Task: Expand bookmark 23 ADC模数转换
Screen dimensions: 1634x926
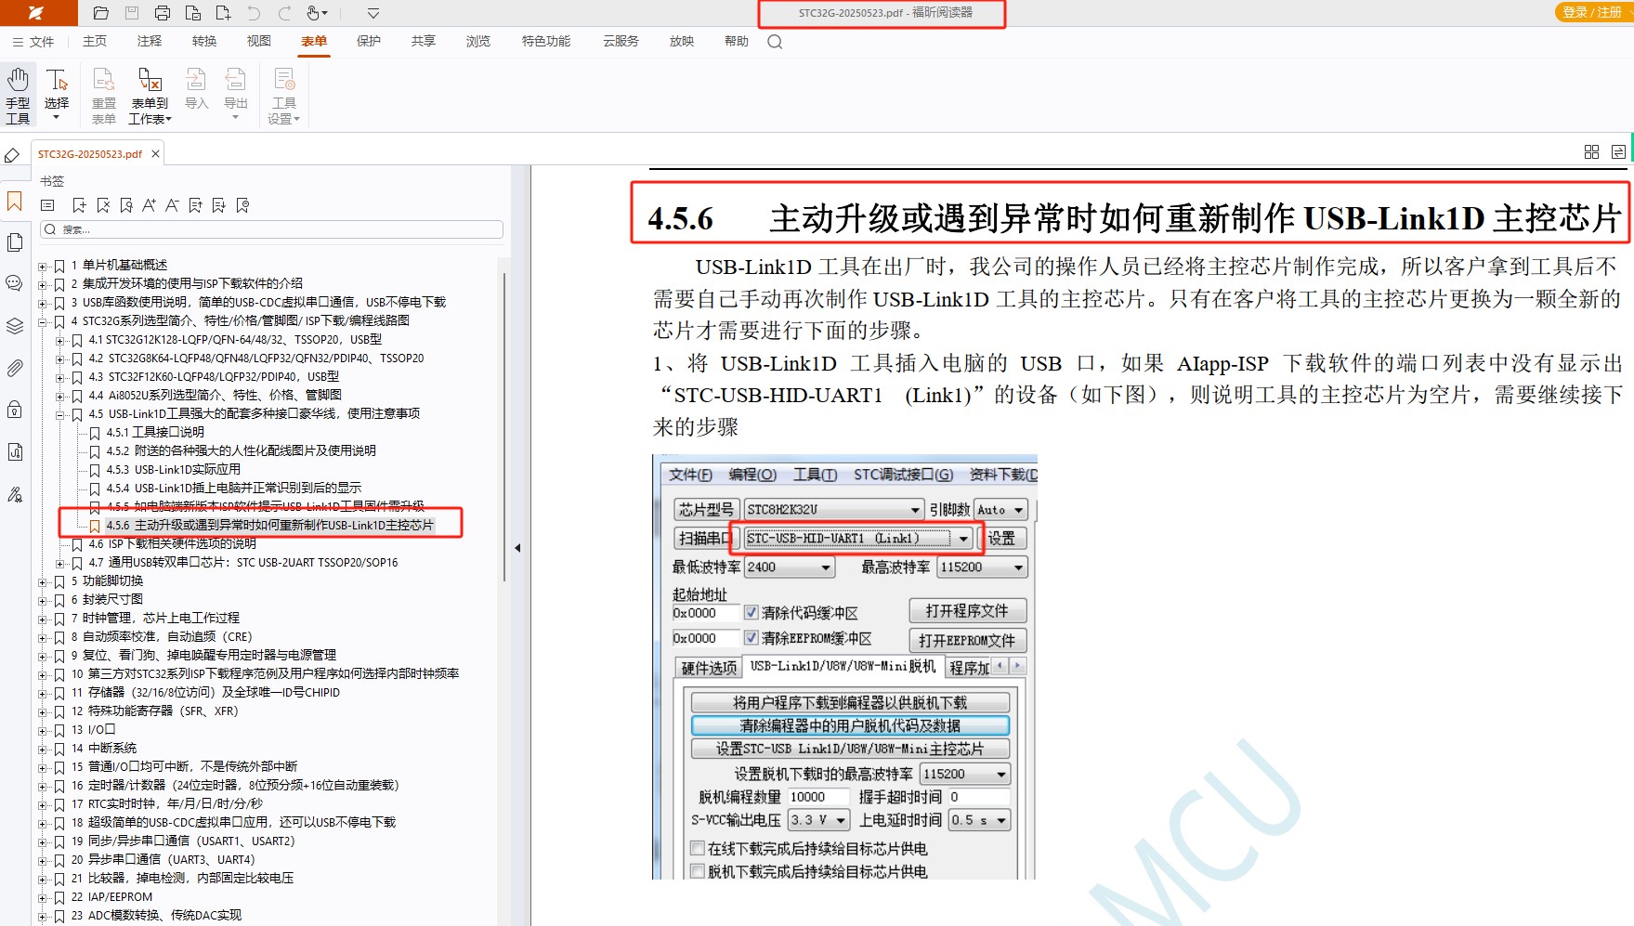Action: click(x=43, y=916)
